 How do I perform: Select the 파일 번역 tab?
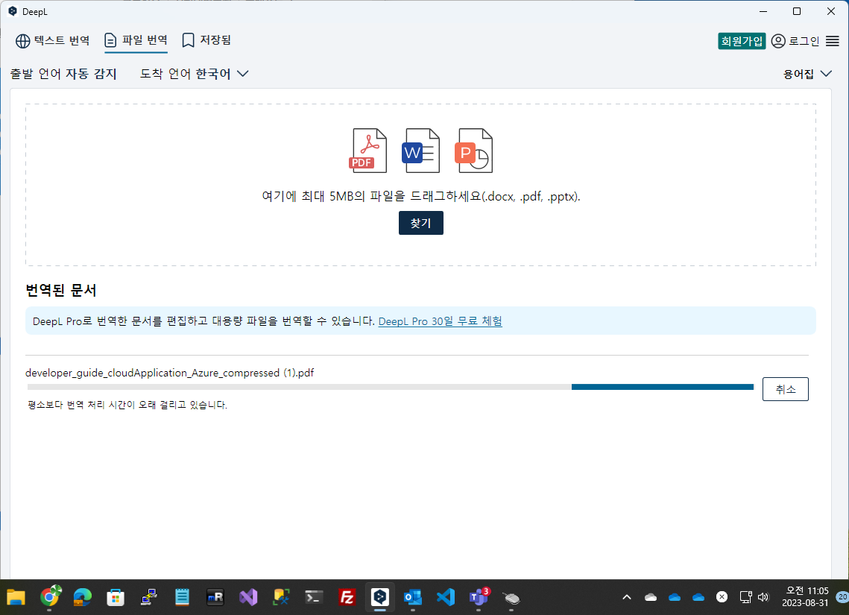(x=136, y=40)
